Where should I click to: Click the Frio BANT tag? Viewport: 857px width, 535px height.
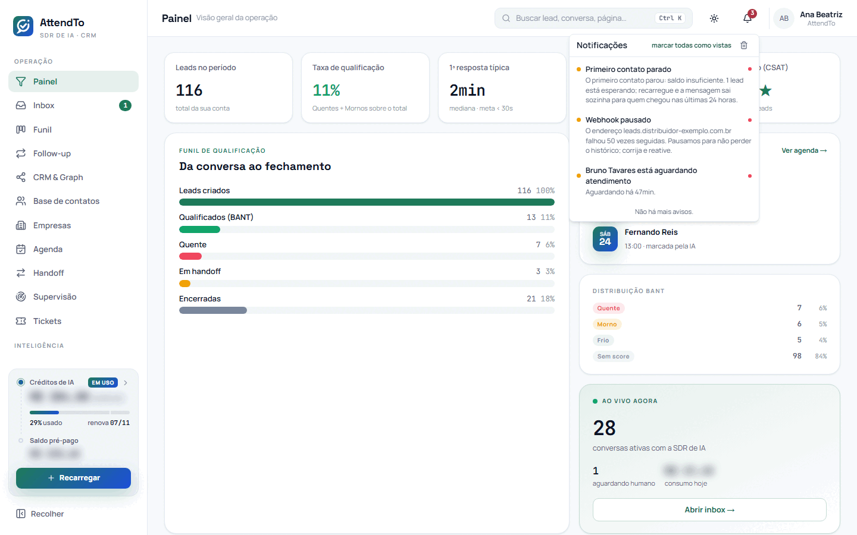[603, 340]
